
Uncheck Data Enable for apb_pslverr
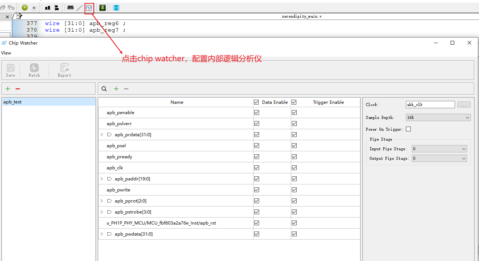pos(256,123)
